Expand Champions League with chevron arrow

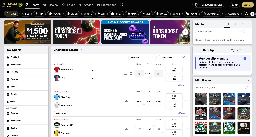coord(81,50)
